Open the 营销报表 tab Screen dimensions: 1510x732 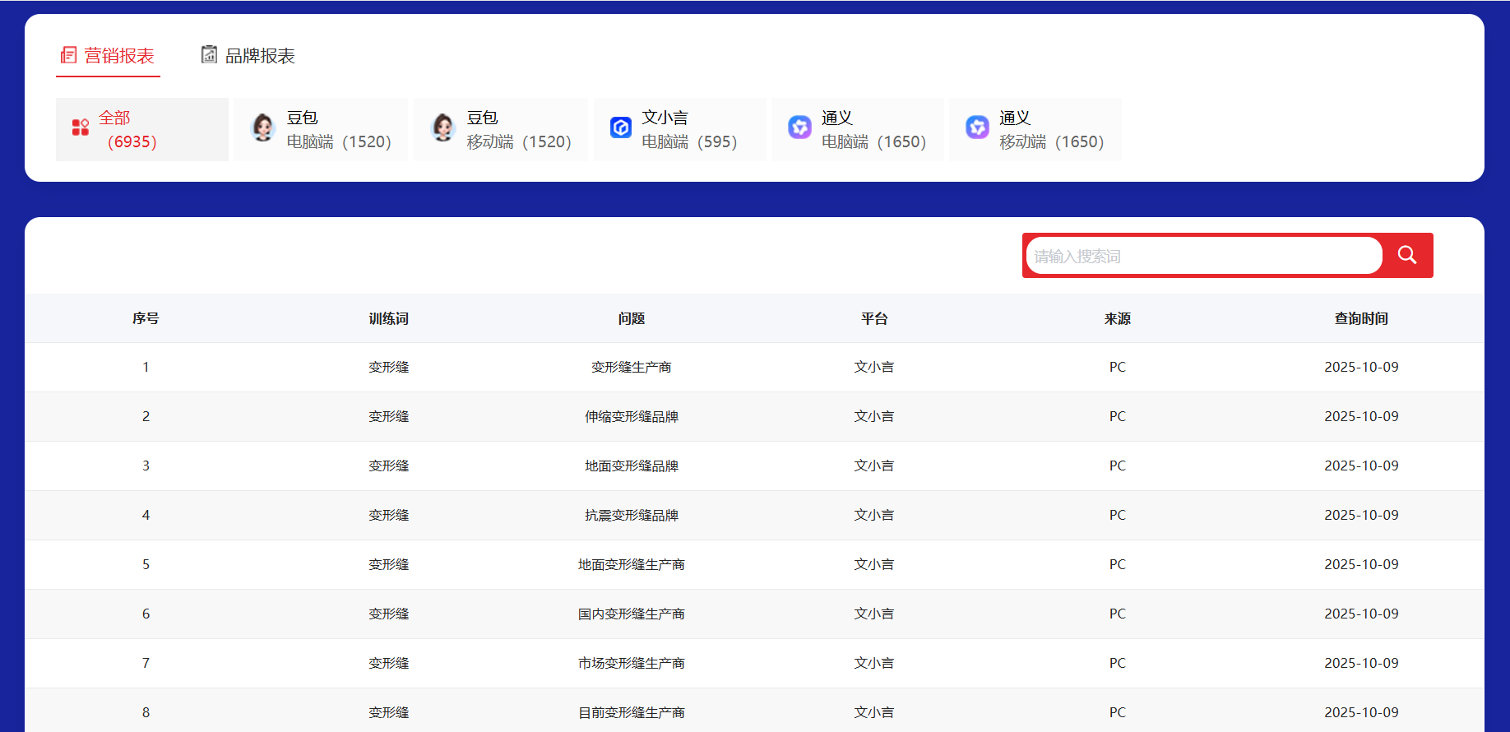click(108, 56)
